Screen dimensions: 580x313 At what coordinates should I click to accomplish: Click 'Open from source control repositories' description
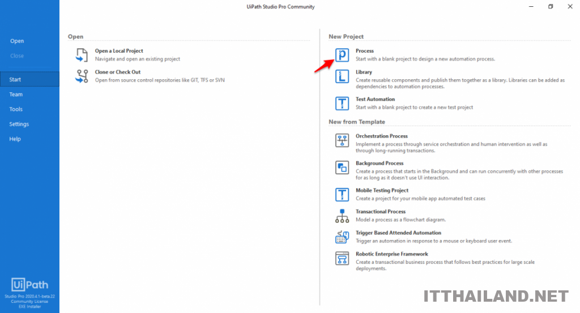(x=160, y=80)
